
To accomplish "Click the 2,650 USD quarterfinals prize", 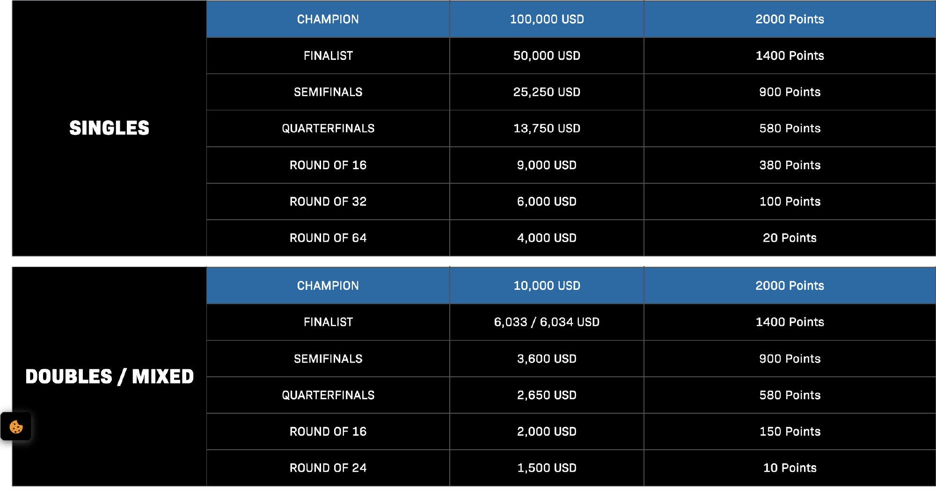I will (x=547, y=395).
